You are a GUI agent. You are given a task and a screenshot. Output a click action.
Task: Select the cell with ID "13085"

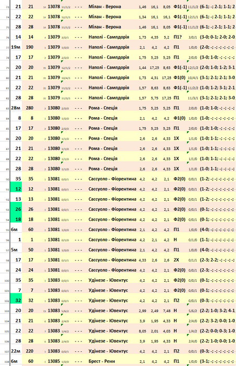point(54,361)
